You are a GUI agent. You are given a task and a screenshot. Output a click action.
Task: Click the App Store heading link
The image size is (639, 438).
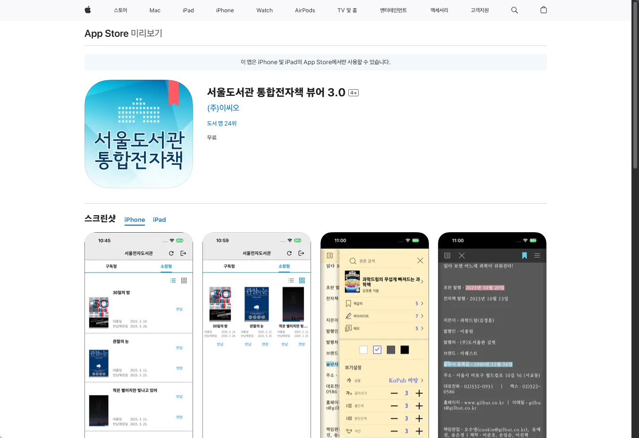click(x=107, y=34)
